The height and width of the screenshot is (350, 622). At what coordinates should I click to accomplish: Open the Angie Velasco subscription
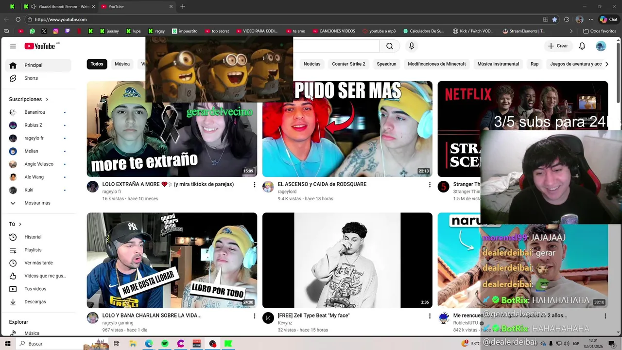pyautogui.click(x=39, y=164)
